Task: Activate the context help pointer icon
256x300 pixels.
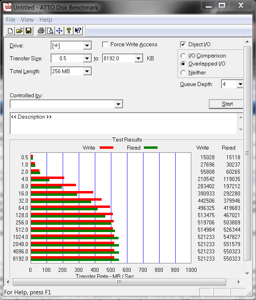Action: [x=78, y=31]
